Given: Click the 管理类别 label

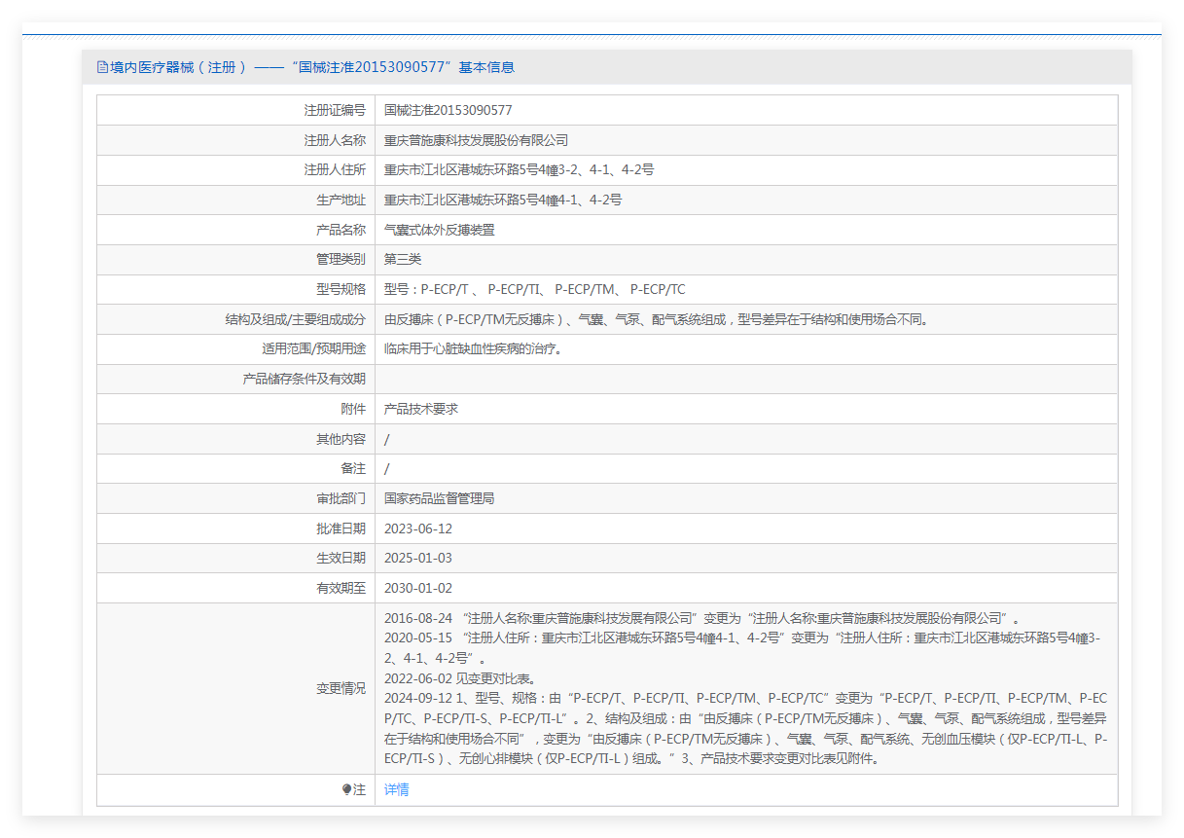Looking at the screenshot, I should [x=341, y=260].
